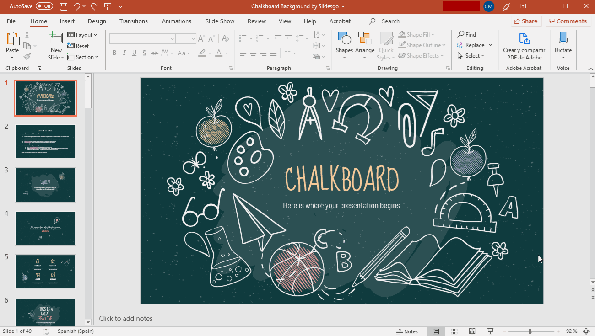Open the Shapes gallery
595x336 pixels.
tap(344, 45)
